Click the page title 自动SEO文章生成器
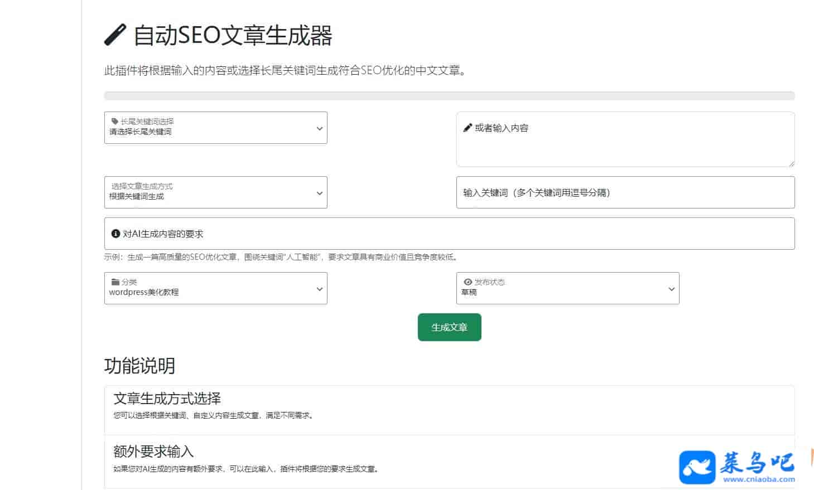814x490 pixels. pos(233,35)
